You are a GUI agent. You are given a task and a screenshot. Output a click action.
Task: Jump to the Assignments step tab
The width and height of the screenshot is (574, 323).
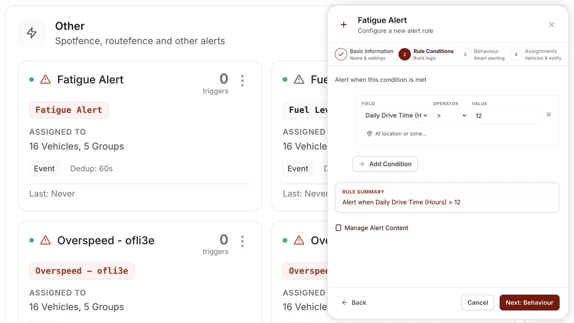coord(536,55)
